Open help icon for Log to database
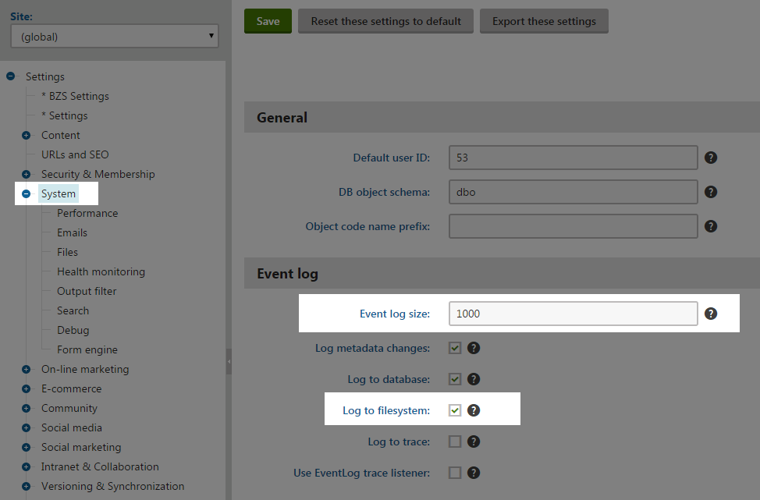This screenshot has width=760, height=500. [x=474, y=379]
